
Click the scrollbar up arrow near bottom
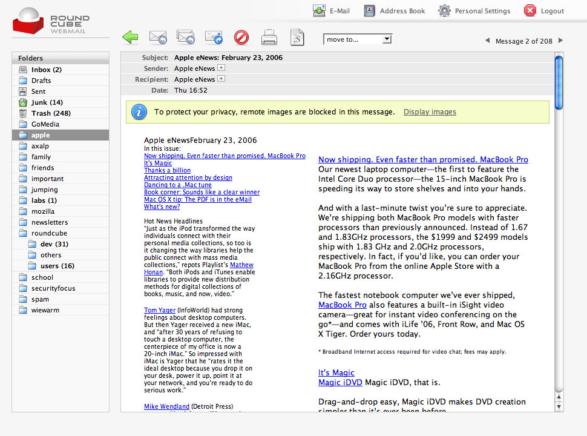pyautogui.click(x=559, y=397)
